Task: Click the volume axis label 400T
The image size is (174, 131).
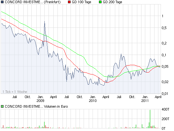Action: point(165,110)
